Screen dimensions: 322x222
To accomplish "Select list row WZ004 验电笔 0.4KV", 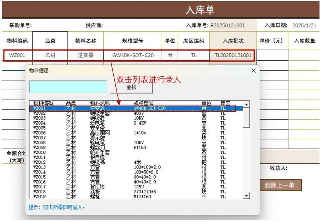I will (x=136, y=123).
